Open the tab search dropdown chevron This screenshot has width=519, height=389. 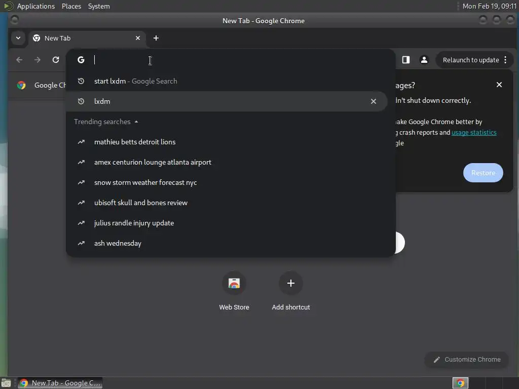click(x=18, y=38)
